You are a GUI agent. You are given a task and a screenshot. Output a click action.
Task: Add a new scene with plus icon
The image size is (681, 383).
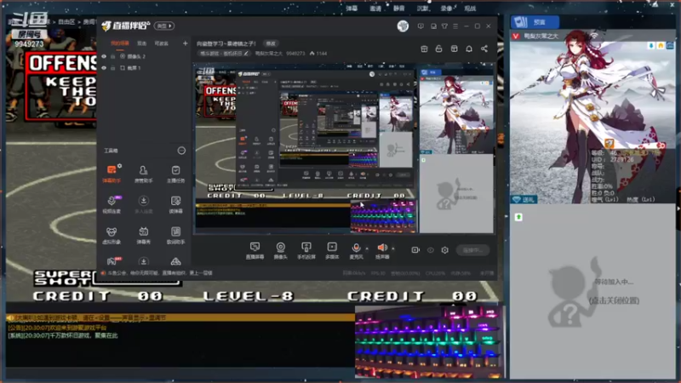tap(185, 43)
